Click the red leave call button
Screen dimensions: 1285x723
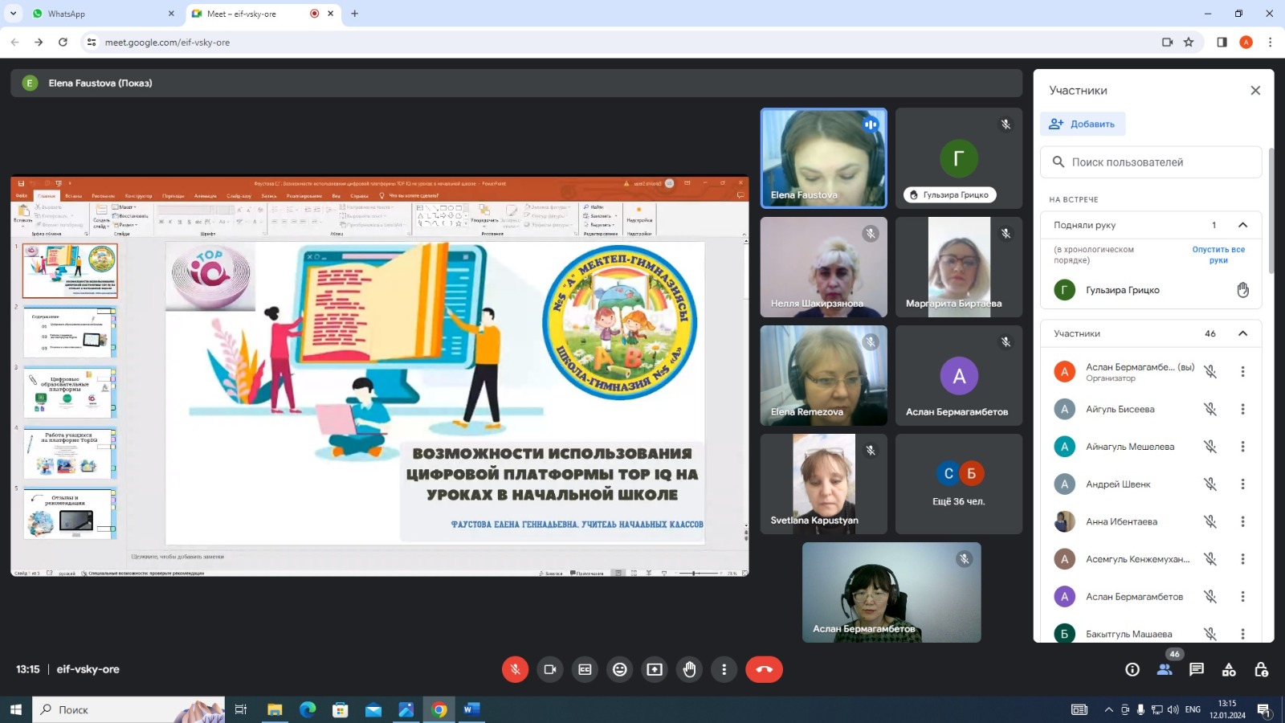pos(764,669)
